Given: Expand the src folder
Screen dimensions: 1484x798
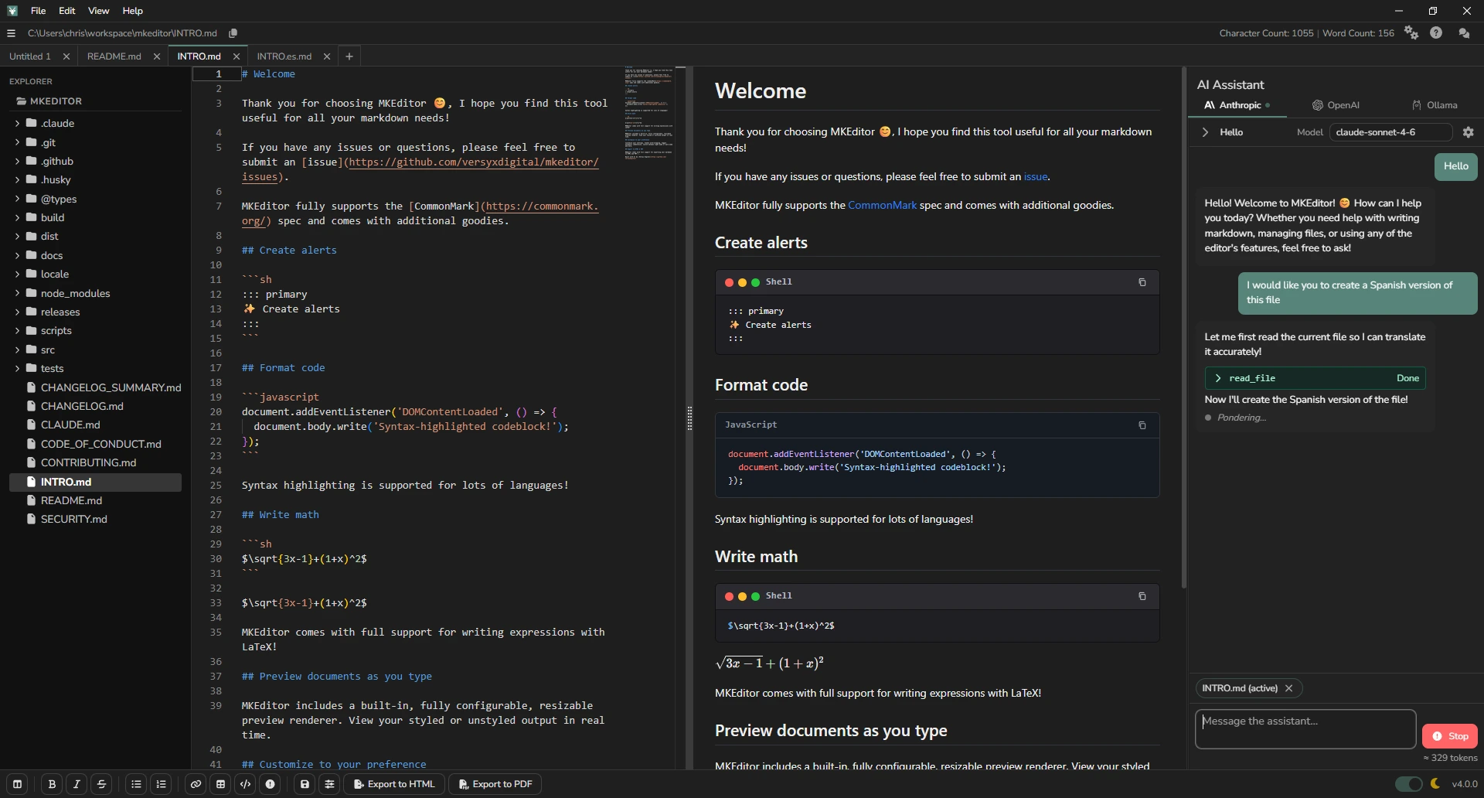Looking at the screenshot, I should pyautogui.click(x=17, y=350).
